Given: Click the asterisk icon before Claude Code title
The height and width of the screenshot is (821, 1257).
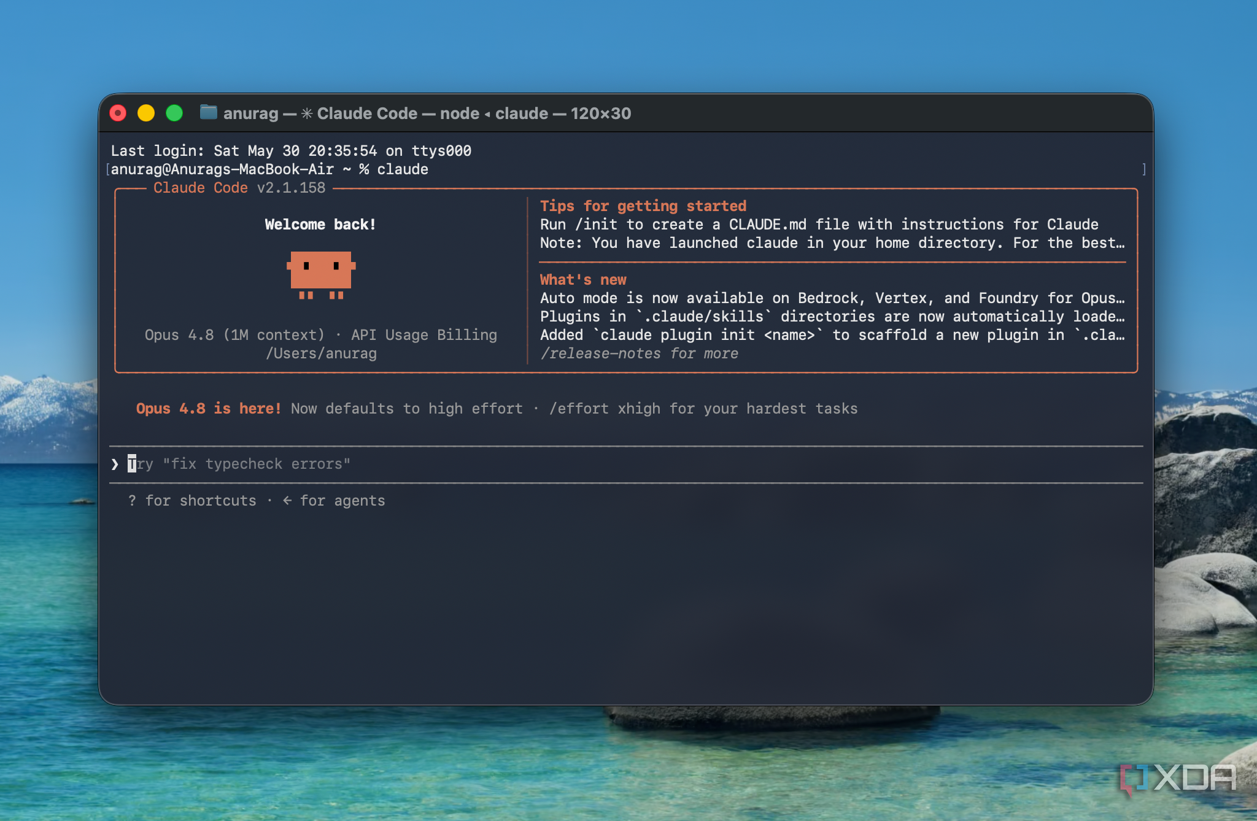Looking at the screenshot, I should tap(307, 114).
